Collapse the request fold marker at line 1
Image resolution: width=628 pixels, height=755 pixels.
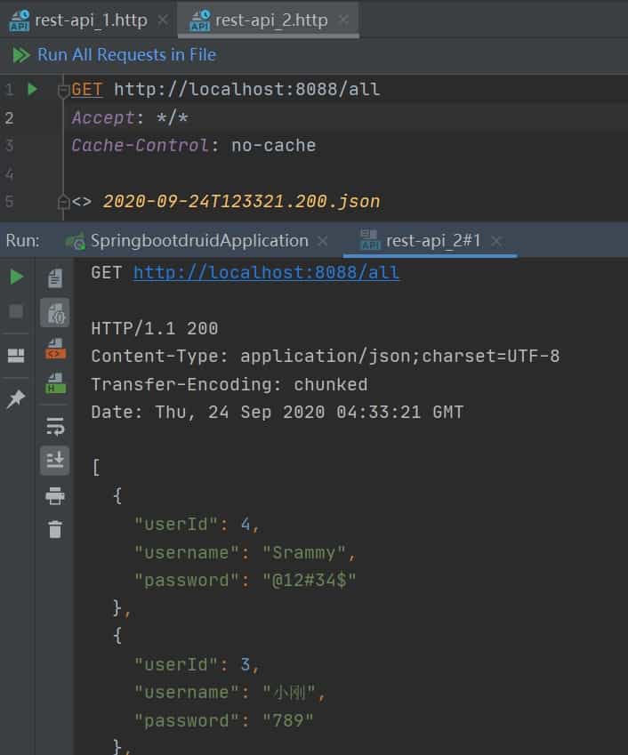[x=63, y=90]
